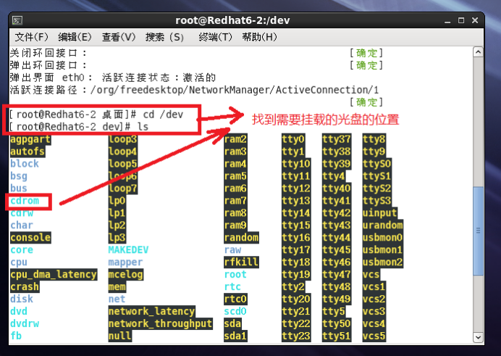Viewport: 501px width, 356px height.
Task: Click the core entry
Action: click(22, 250)
